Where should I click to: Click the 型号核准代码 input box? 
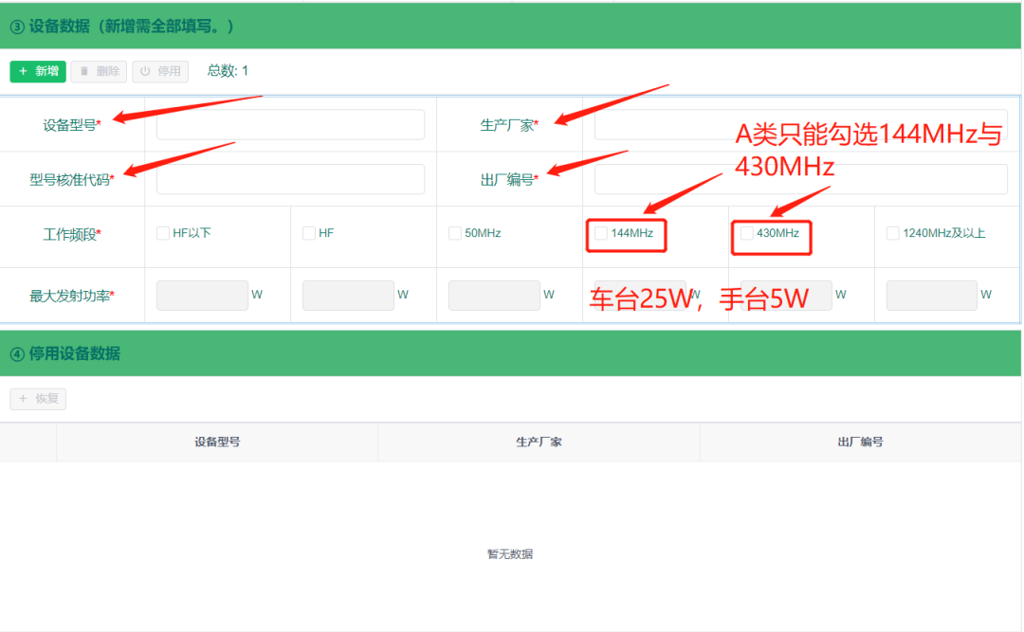click(290, 179)
